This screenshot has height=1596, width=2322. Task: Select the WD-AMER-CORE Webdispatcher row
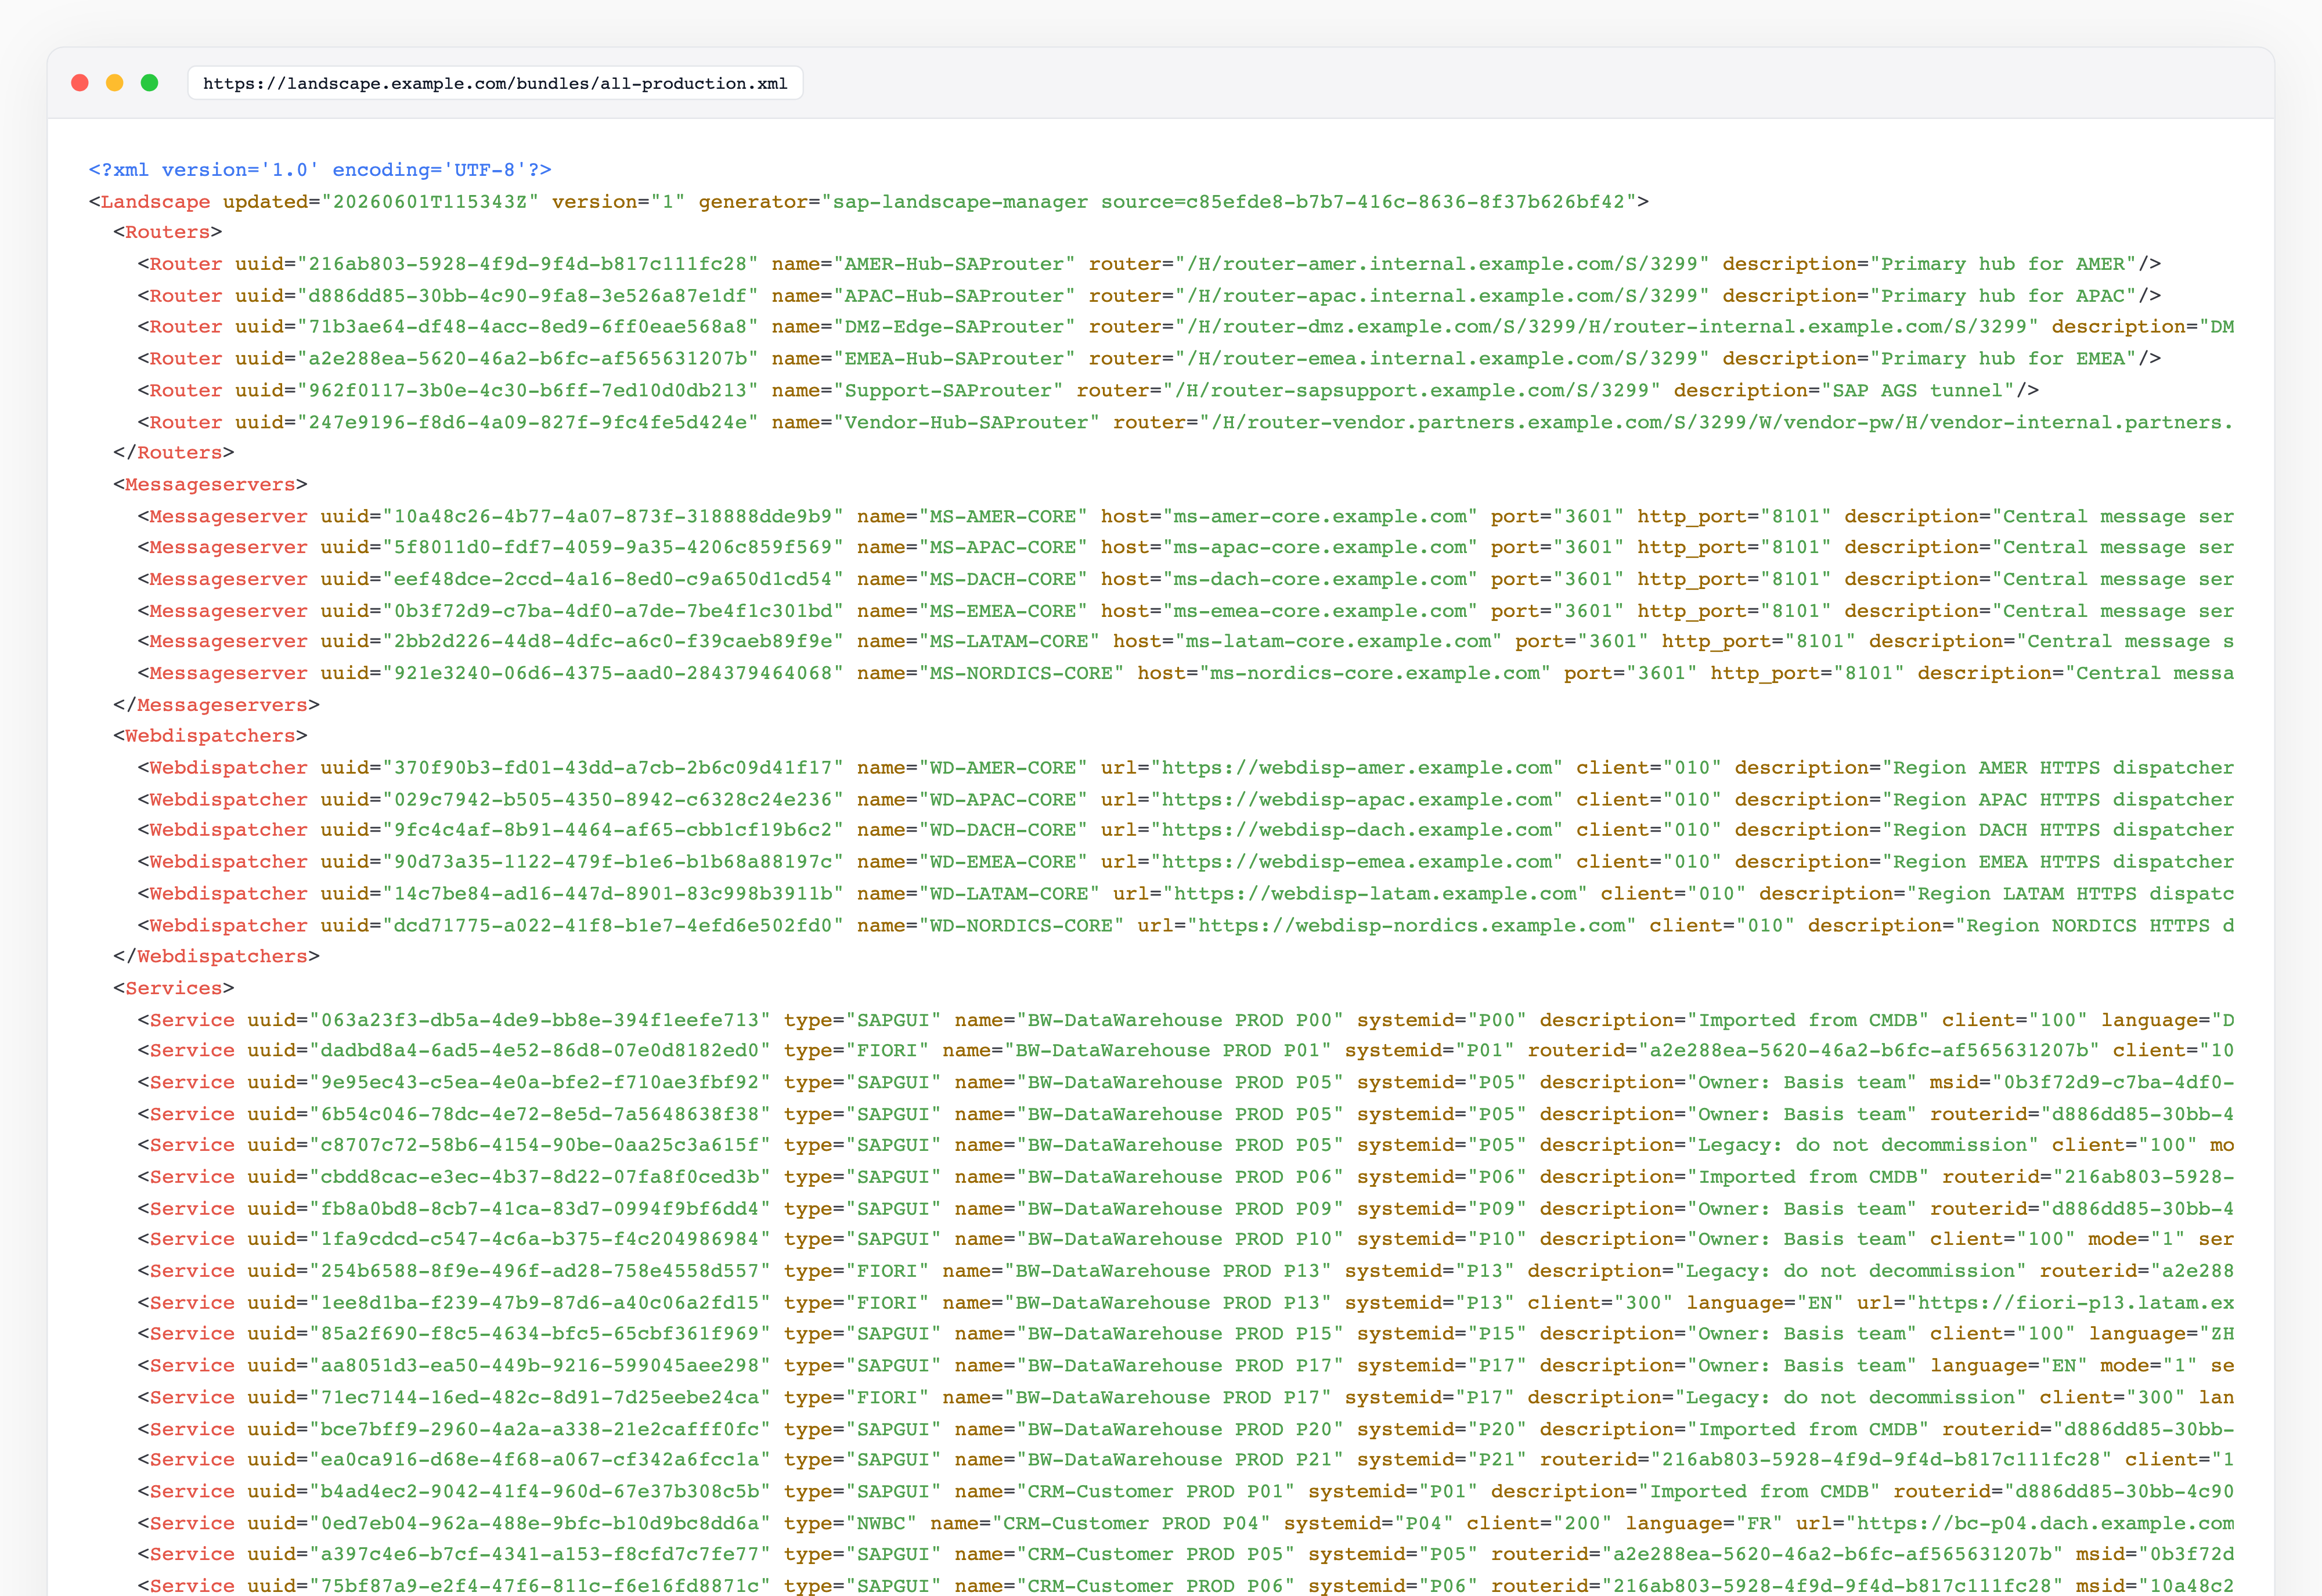pos(1185,768)
